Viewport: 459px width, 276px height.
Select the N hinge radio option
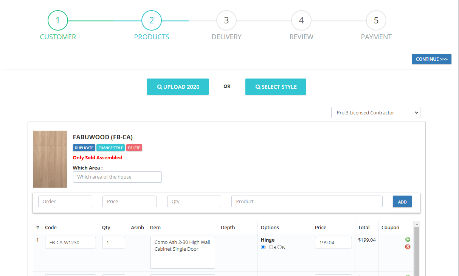coord(279,247)
